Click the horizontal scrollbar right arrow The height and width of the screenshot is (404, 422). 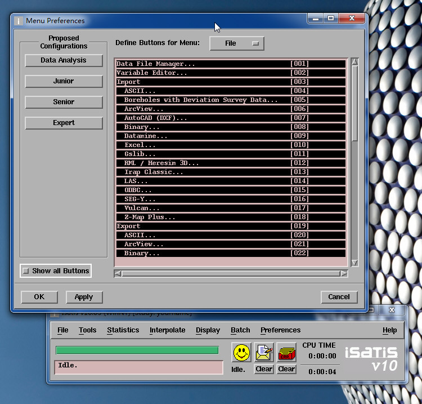click(x=344, y=273)
